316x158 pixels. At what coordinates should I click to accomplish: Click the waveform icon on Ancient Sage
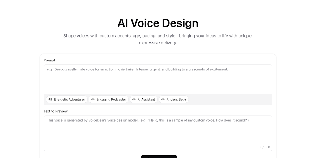pos(163,99)
